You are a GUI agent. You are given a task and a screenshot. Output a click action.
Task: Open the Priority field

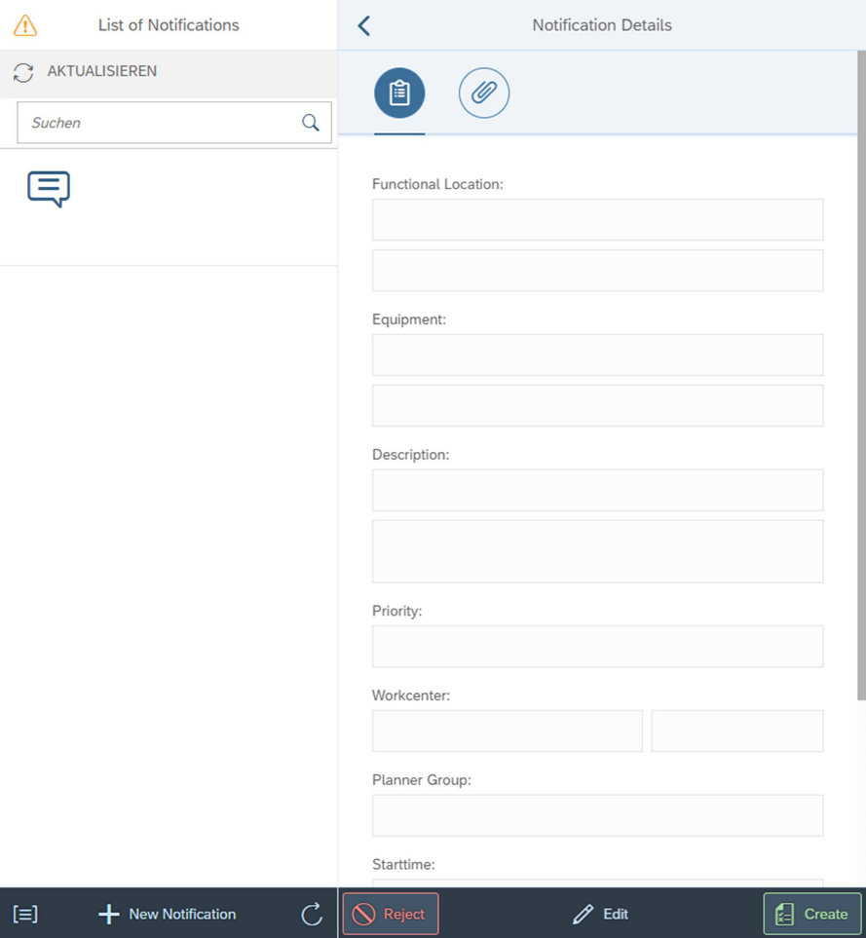(x=597, y=646)
